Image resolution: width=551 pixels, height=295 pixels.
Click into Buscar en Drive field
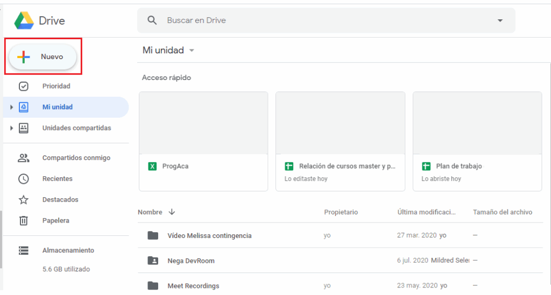pyautogui.click(x=323, y=20)
